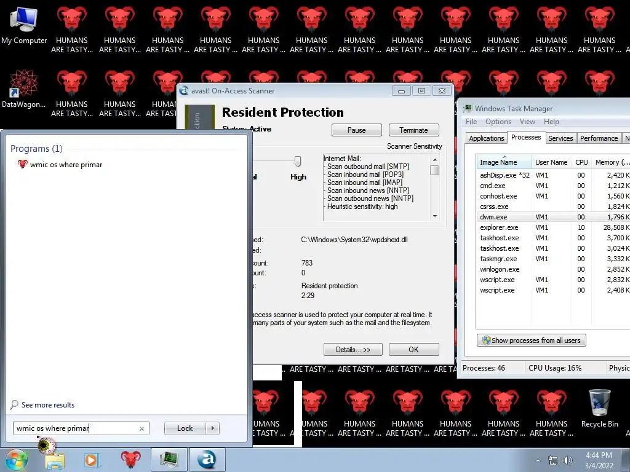Switch to the Performance tab
630x472 pixels.
(x=599, y=138)
